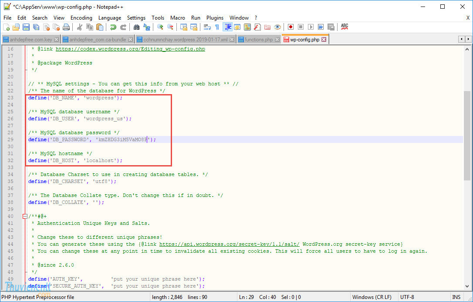This screenshot has width=473, height=302.
Task: Open the Function List toolbar icon
Action: [257, 27]
